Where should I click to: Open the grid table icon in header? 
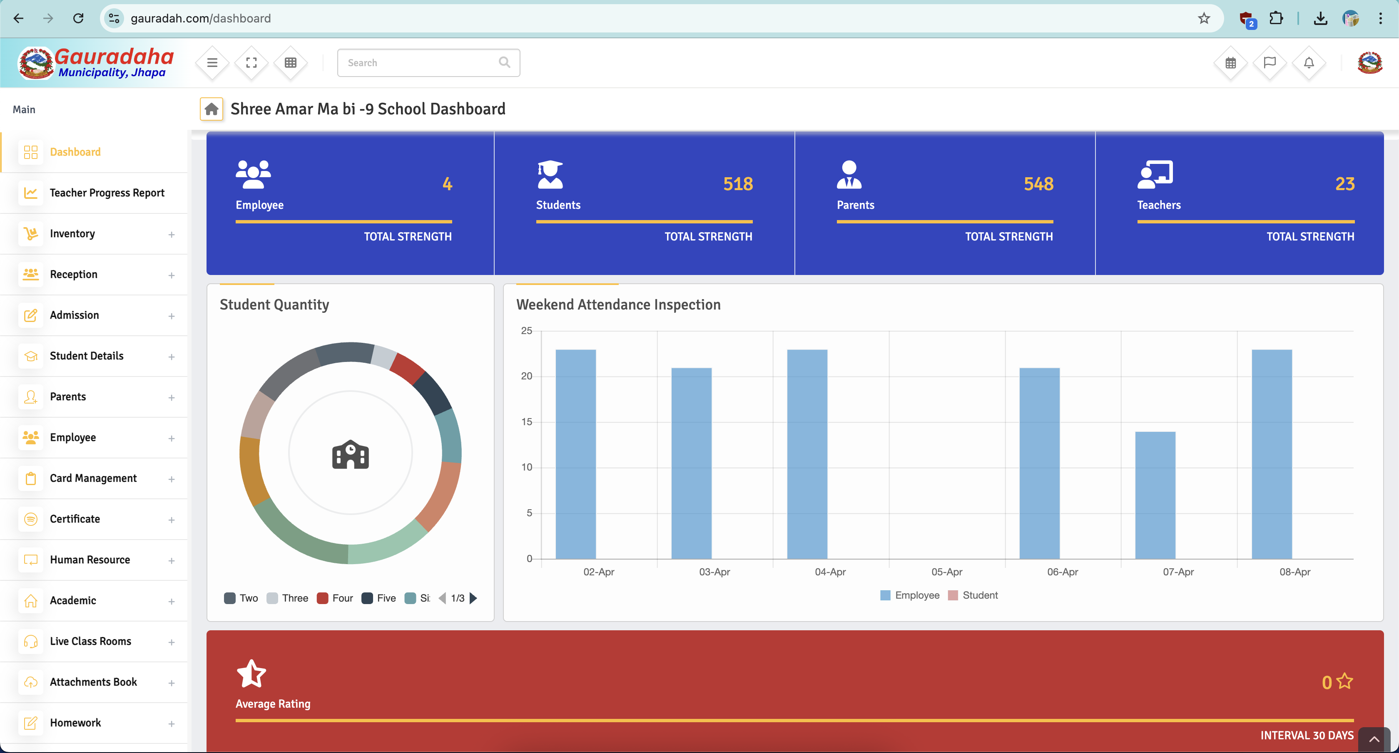coord(291,63)
